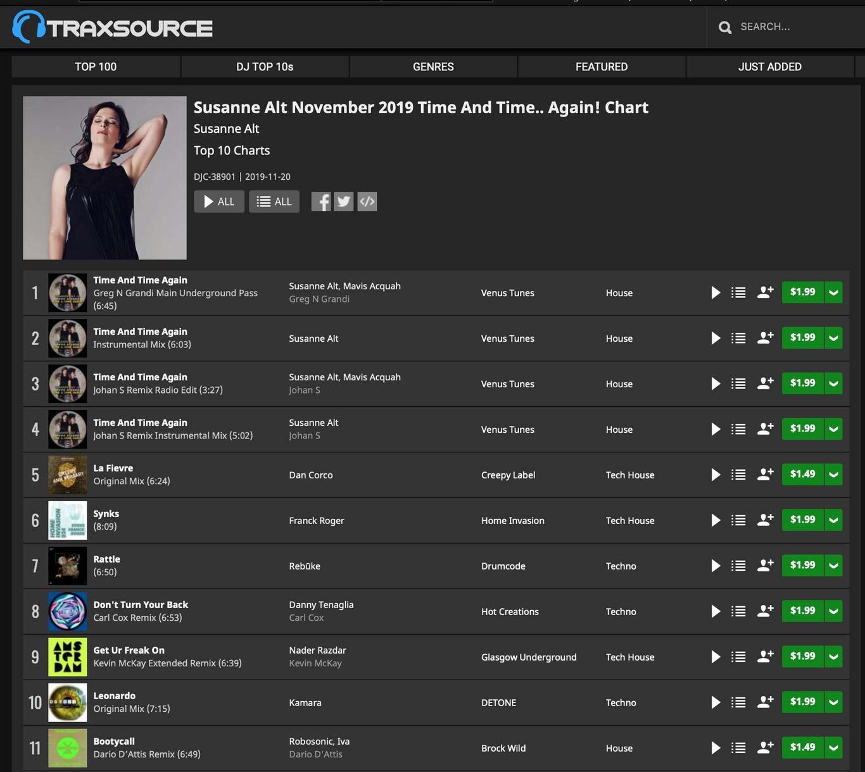The height and width of the screenshot is (772, 865).
Task: Add Don't Turn Your Back to queue
Action: pos(738,611)
